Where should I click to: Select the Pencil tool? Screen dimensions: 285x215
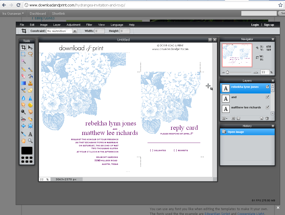pyautogui.click(x=23, y=69)
